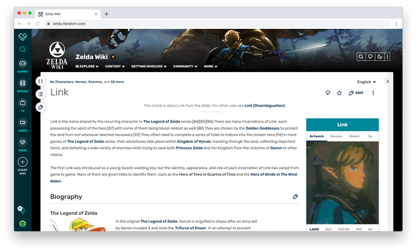Open the table of contents list icon

[x=40, y=94]
